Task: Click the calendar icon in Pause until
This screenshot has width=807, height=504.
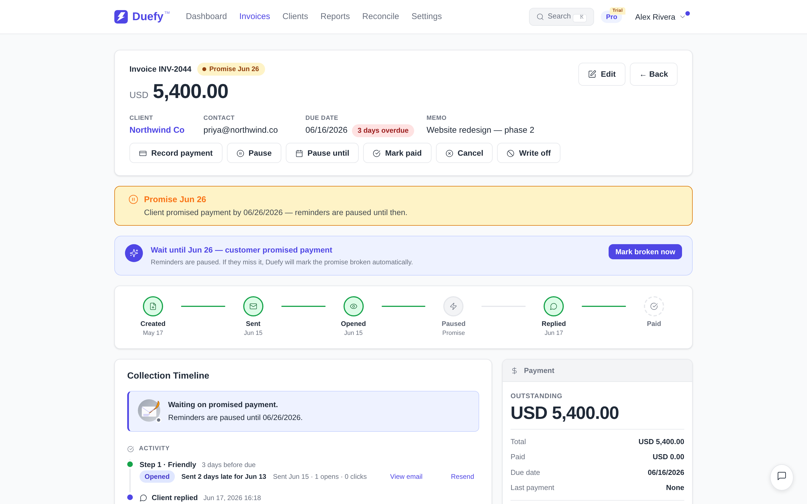Action: coord(299,153)
